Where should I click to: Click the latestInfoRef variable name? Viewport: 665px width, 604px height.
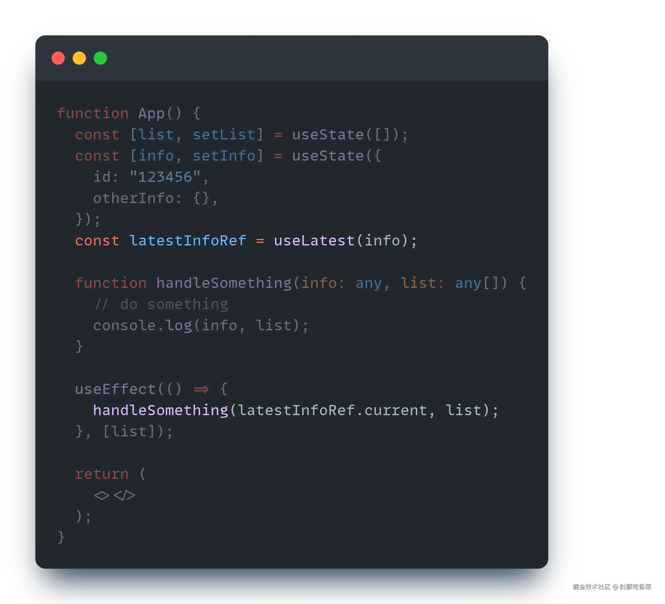[x=187, y=240]
